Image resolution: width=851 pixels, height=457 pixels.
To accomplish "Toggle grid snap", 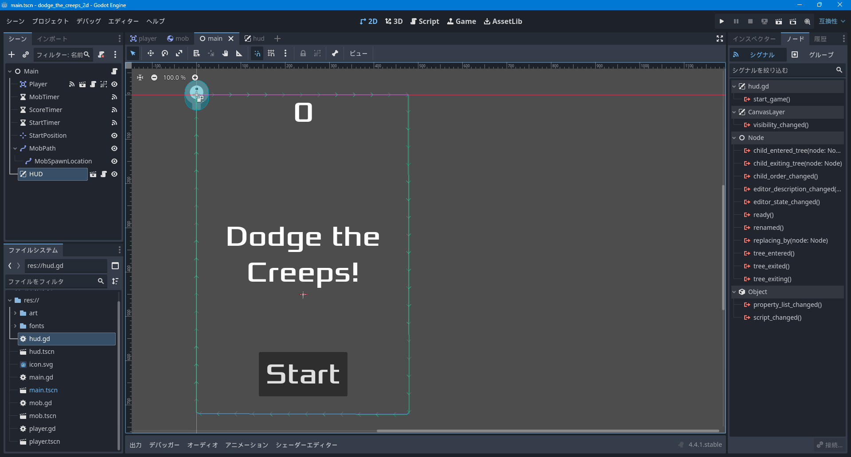I will (x=271, y=54).
